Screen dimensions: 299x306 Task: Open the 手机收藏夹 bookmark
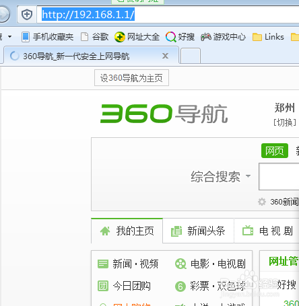click(x=48, y=37)
